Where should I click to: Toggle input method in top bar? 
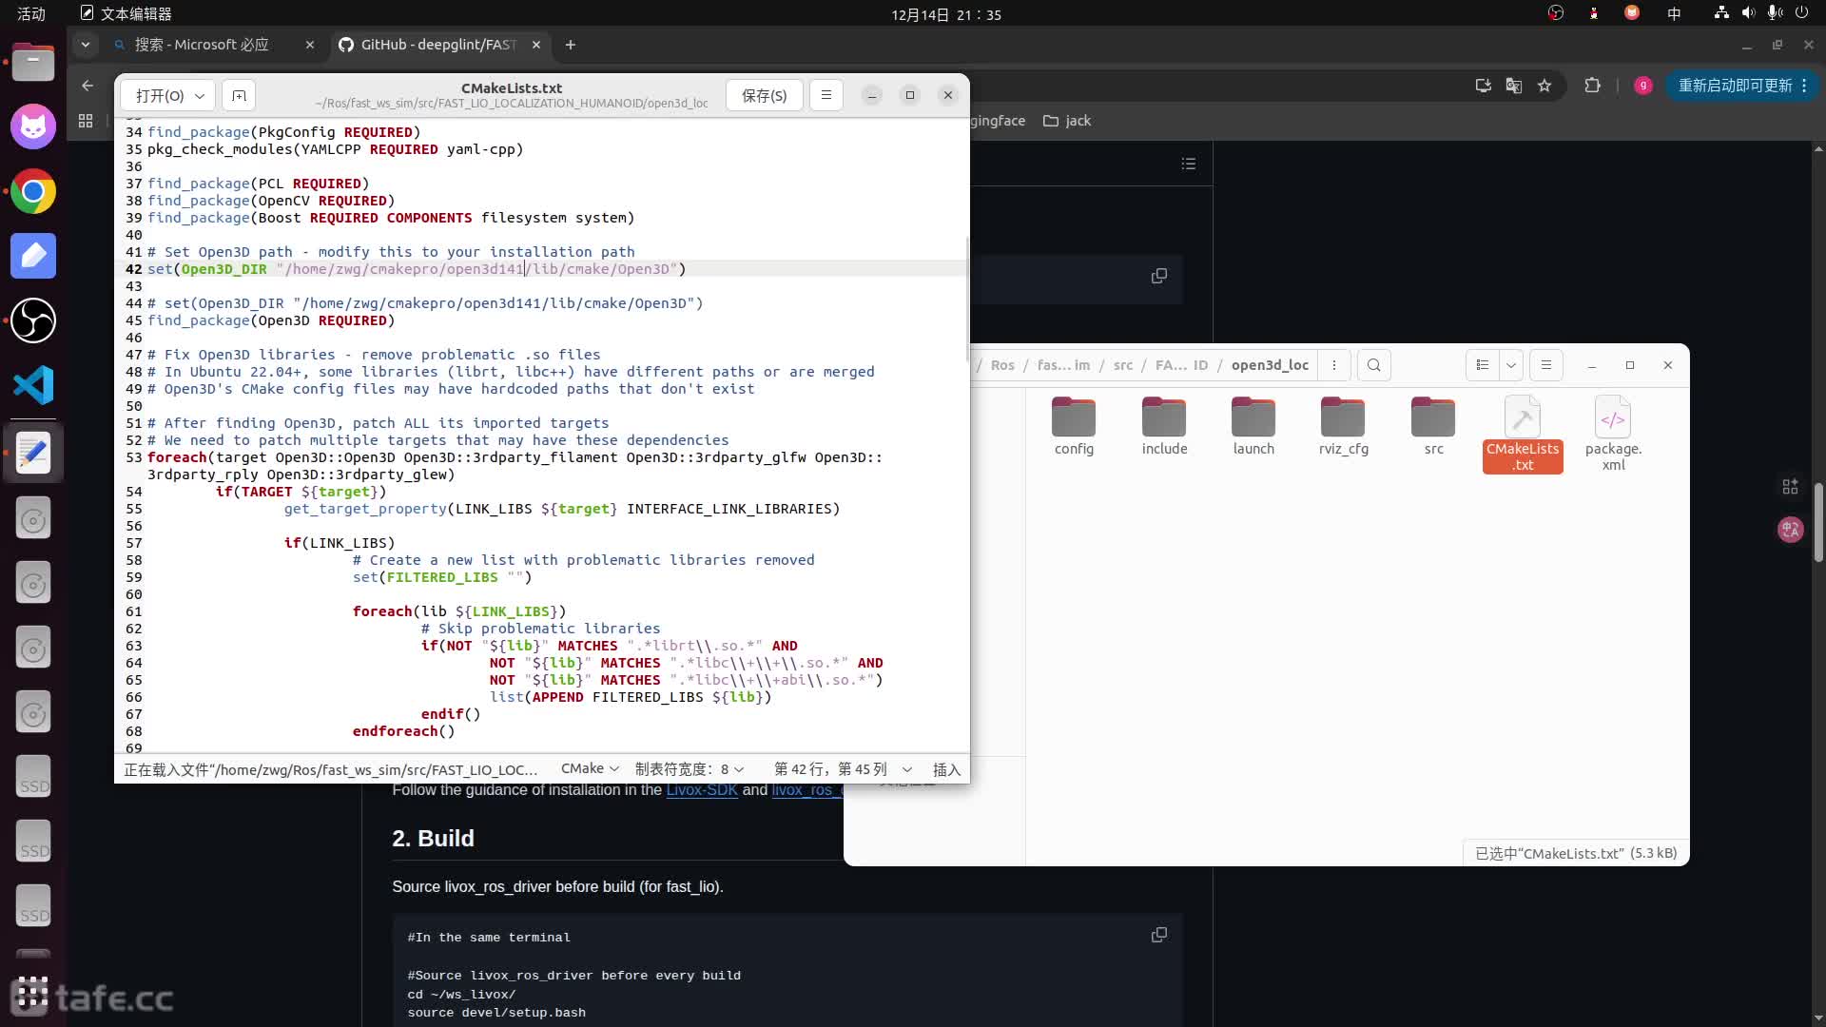[1674, 13]
